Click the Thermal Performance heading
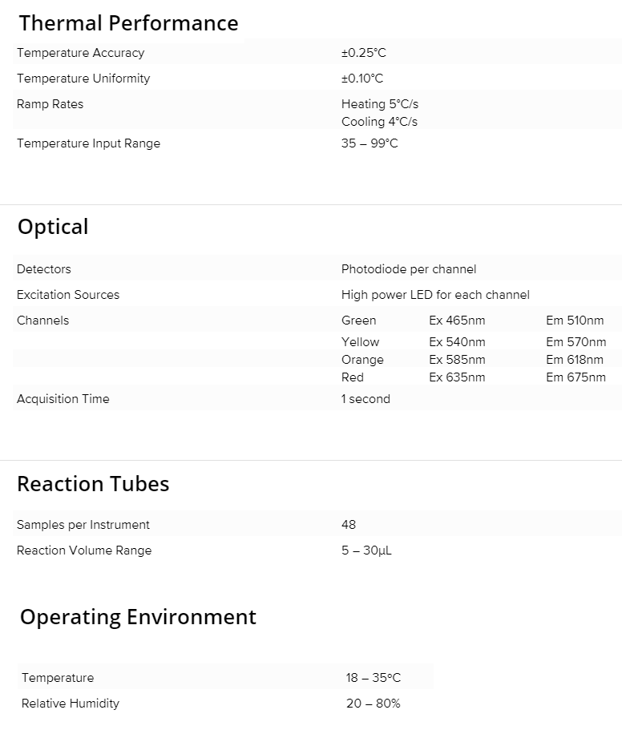The image size is (622, 742). pos(128,23)
